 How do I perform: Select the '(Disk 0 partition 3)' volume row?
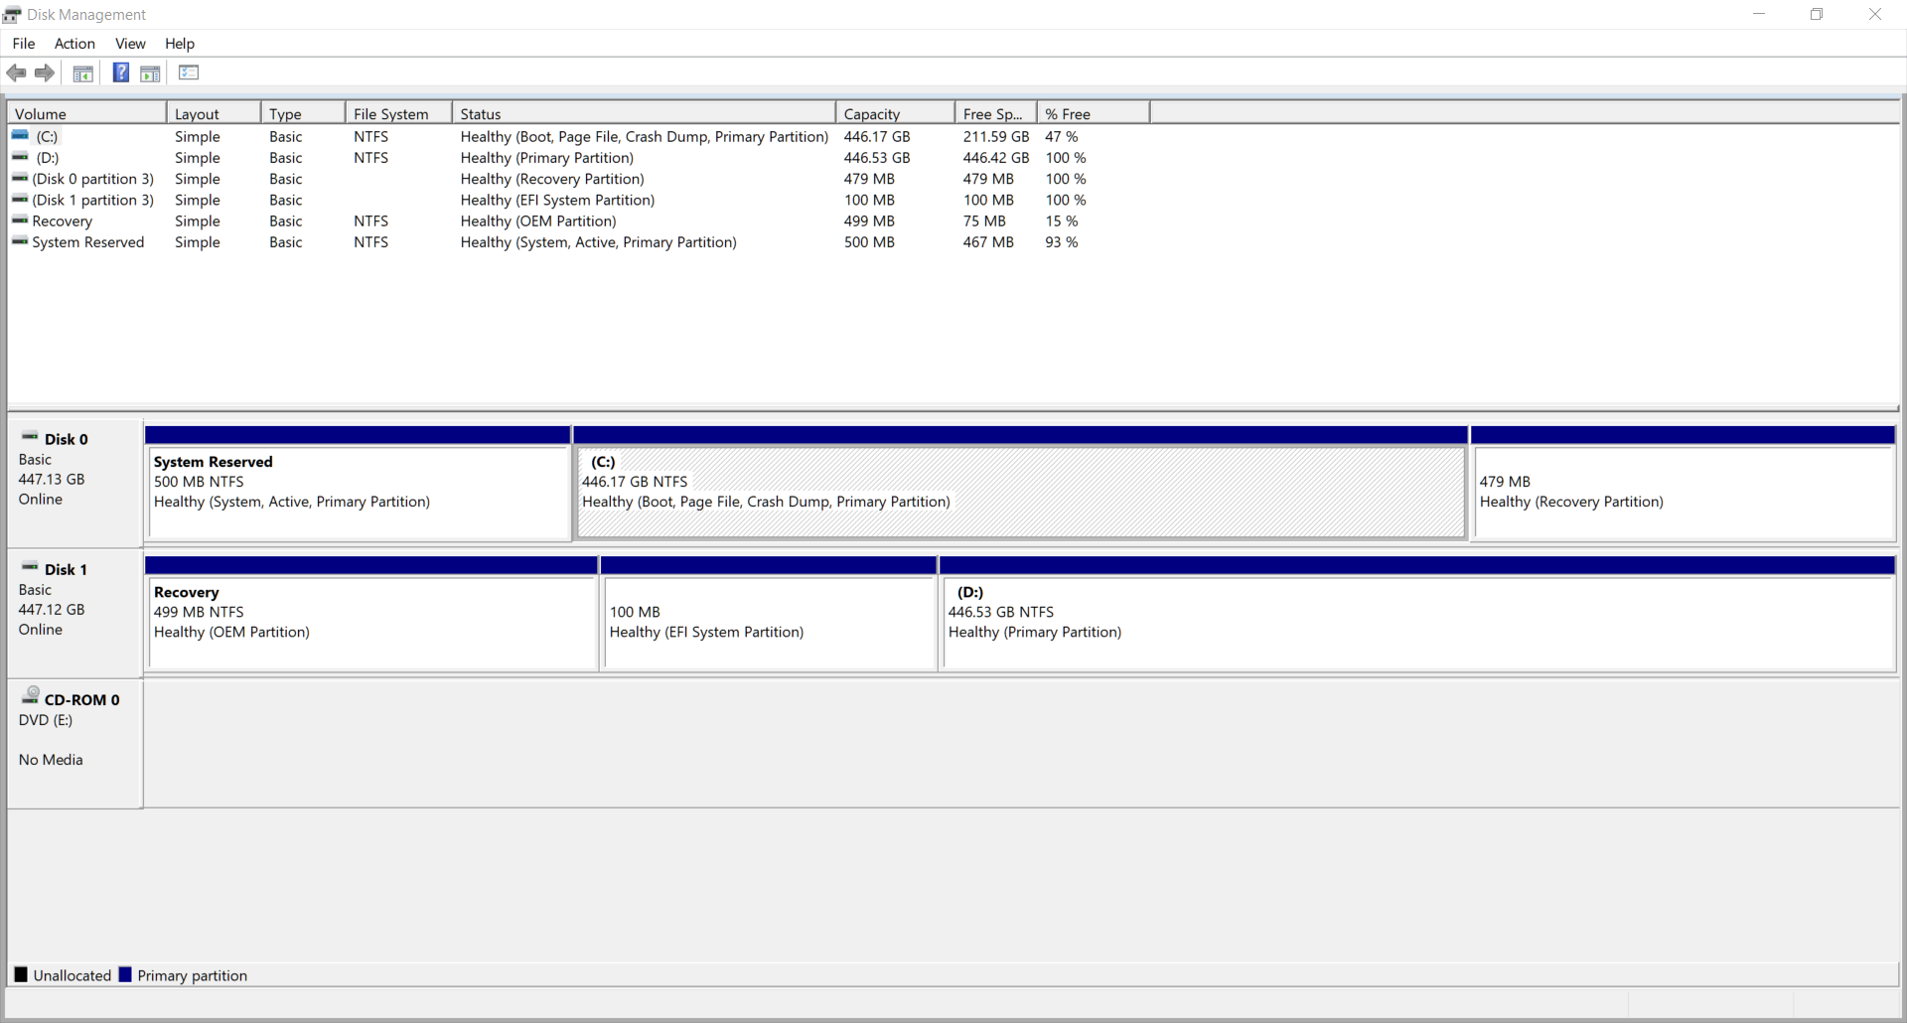click(x=578, y=179)
